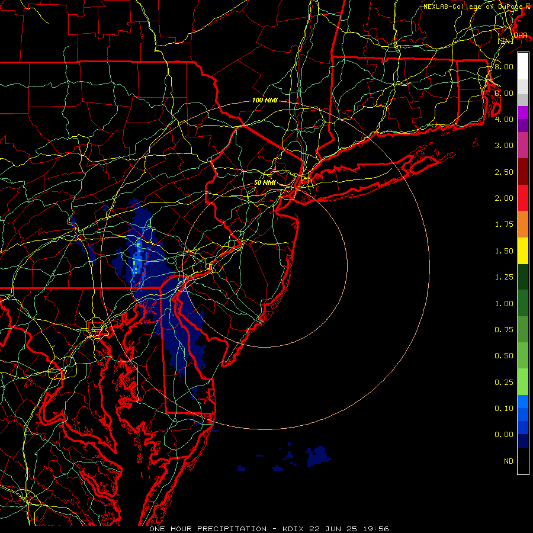Click the 0.50 legend value

[504, 356]
